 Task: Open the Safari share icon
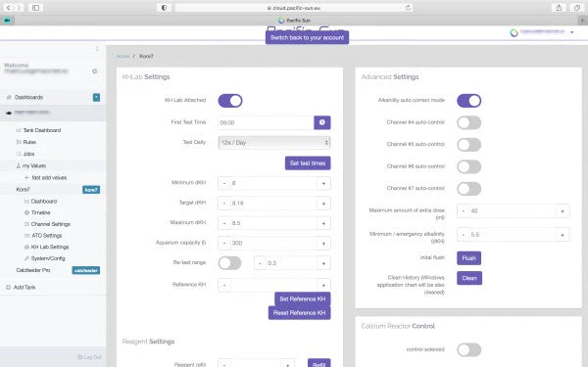tap(559, 8)
